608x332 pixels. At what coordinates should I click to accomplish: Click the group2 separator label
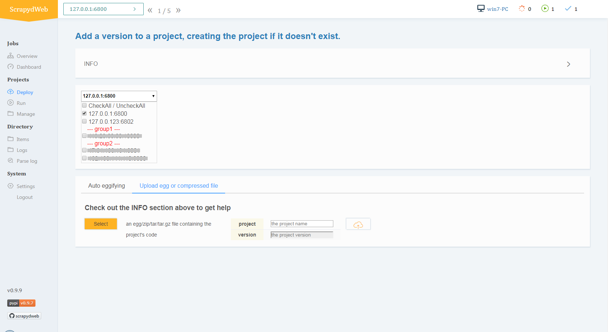[104, 144]
